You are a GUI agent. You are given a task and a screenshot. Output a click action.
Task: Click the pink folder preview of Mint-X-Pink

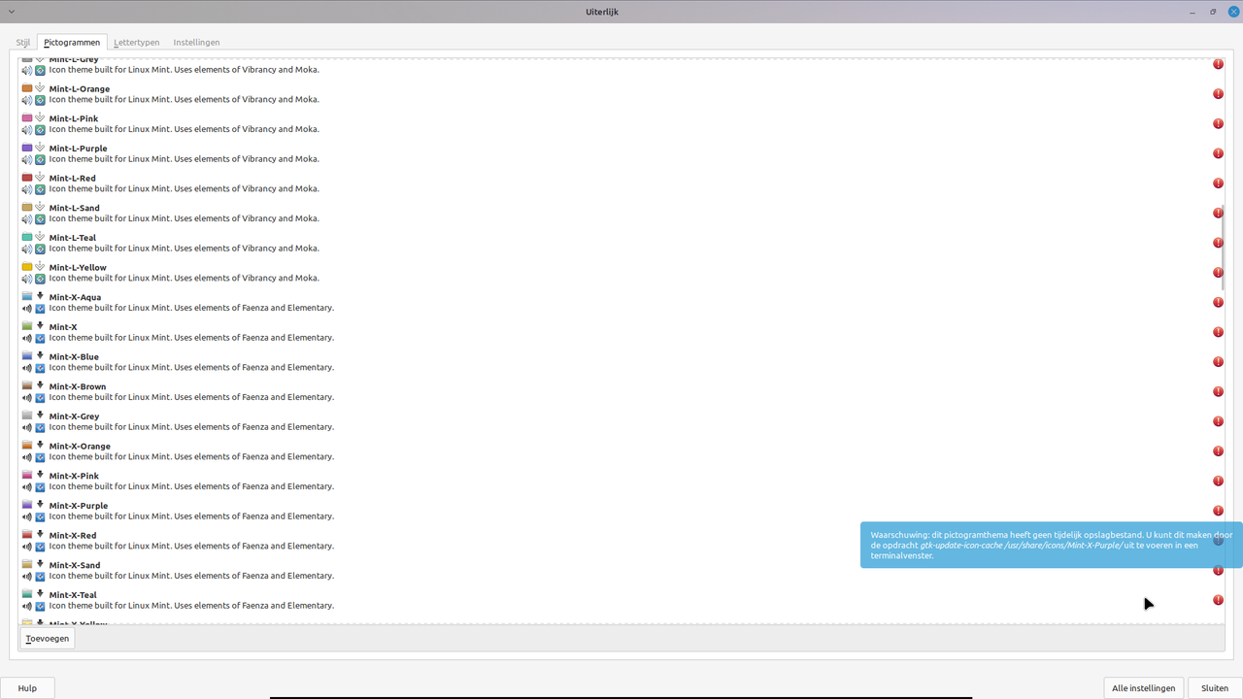pos(27,475)
